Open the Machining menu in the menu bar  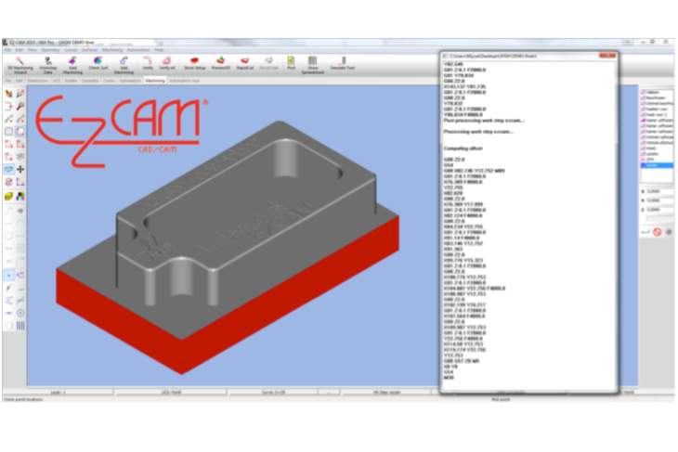point(112,50)
